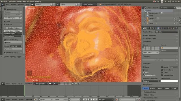Uncheck Draw All Edges checkbox
Viewport: 181px width, 101px height.
tap(144, 75)
